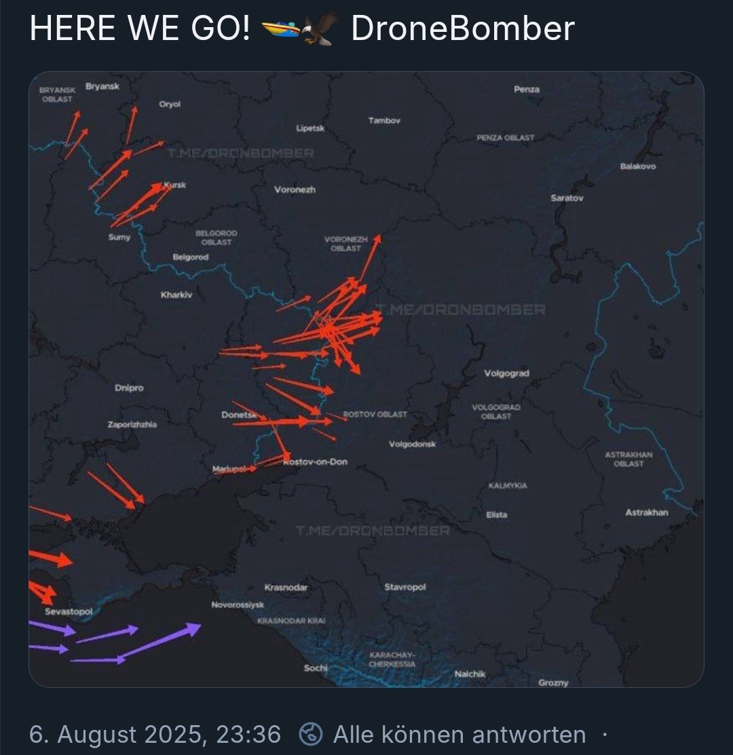Click 'Alle können antworten' reply setting
Image resolution: width=733 pixels, height=755 pixels.
[459, 734]
